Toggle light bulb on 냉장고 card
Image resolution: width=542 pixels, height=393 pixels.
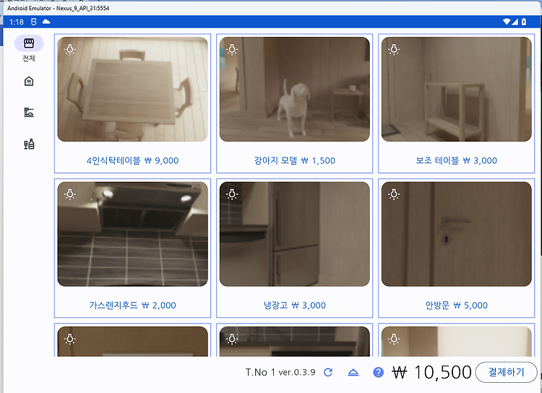click(232, 194)
